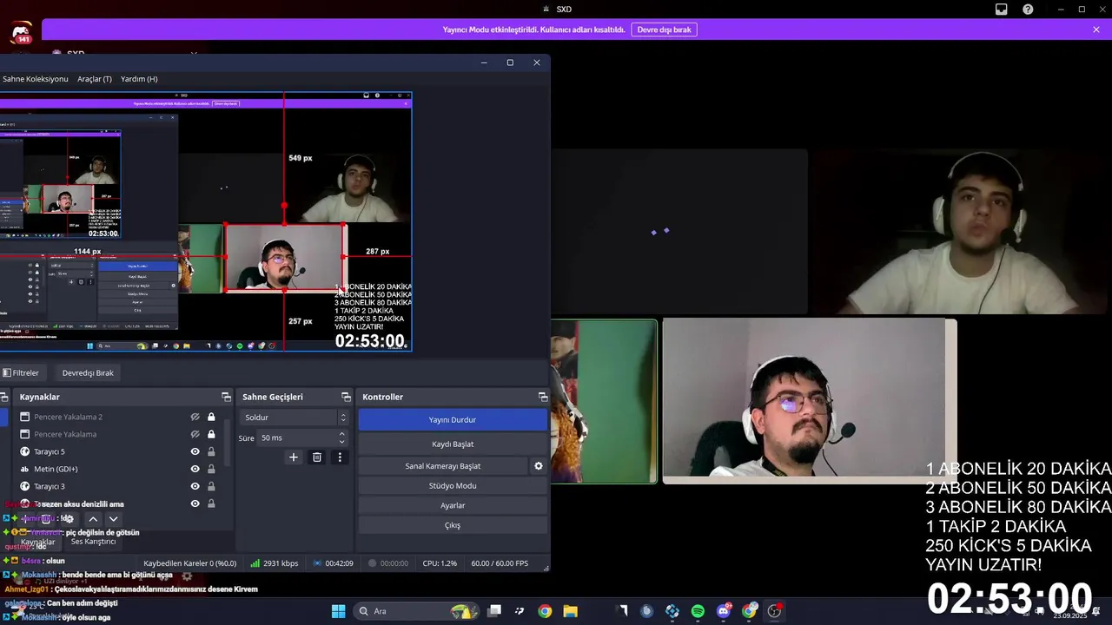Click Yayını Durdur to stop streaming

pos(453,420)
